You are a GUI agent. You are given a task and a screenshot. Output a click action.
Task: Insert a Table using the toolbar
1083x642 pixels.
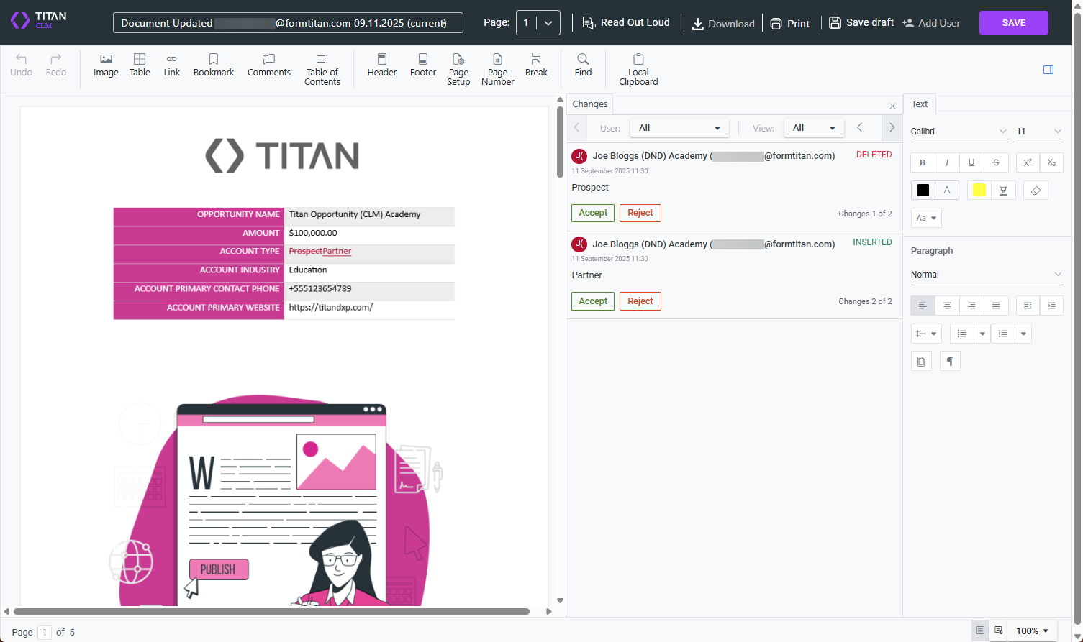point(139,68)
